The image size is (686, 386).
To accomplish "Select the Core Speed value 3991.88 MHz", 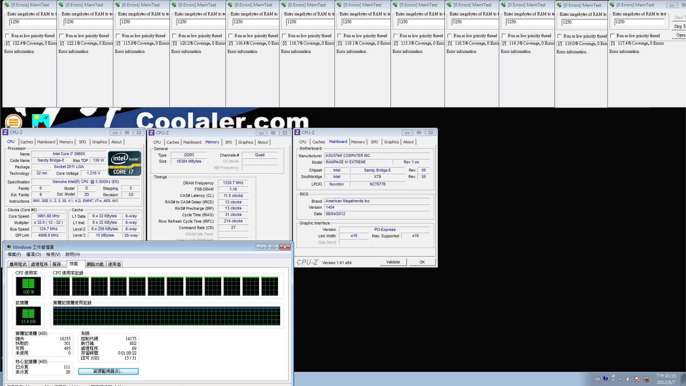I will tap(48, 216).
